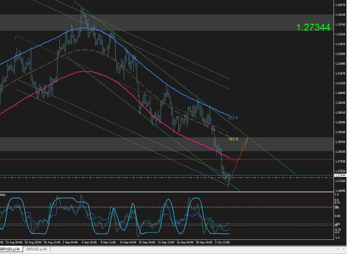Click the 23 Aug 04:00 time label
Viewport: 347px width, 254px height.
[14, 242]
